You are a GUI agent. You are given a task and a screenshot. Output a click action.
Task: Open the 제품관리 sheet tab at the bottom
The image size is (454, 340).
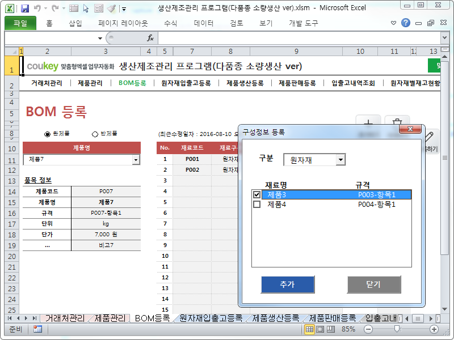(110, 318)
